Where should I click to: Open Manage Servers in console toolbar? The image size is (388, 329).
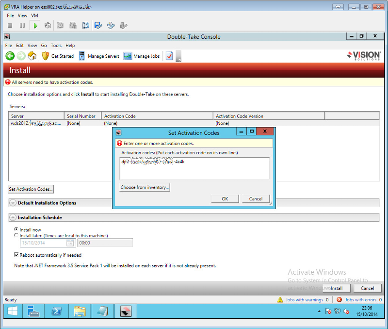[x=99, y=56]
